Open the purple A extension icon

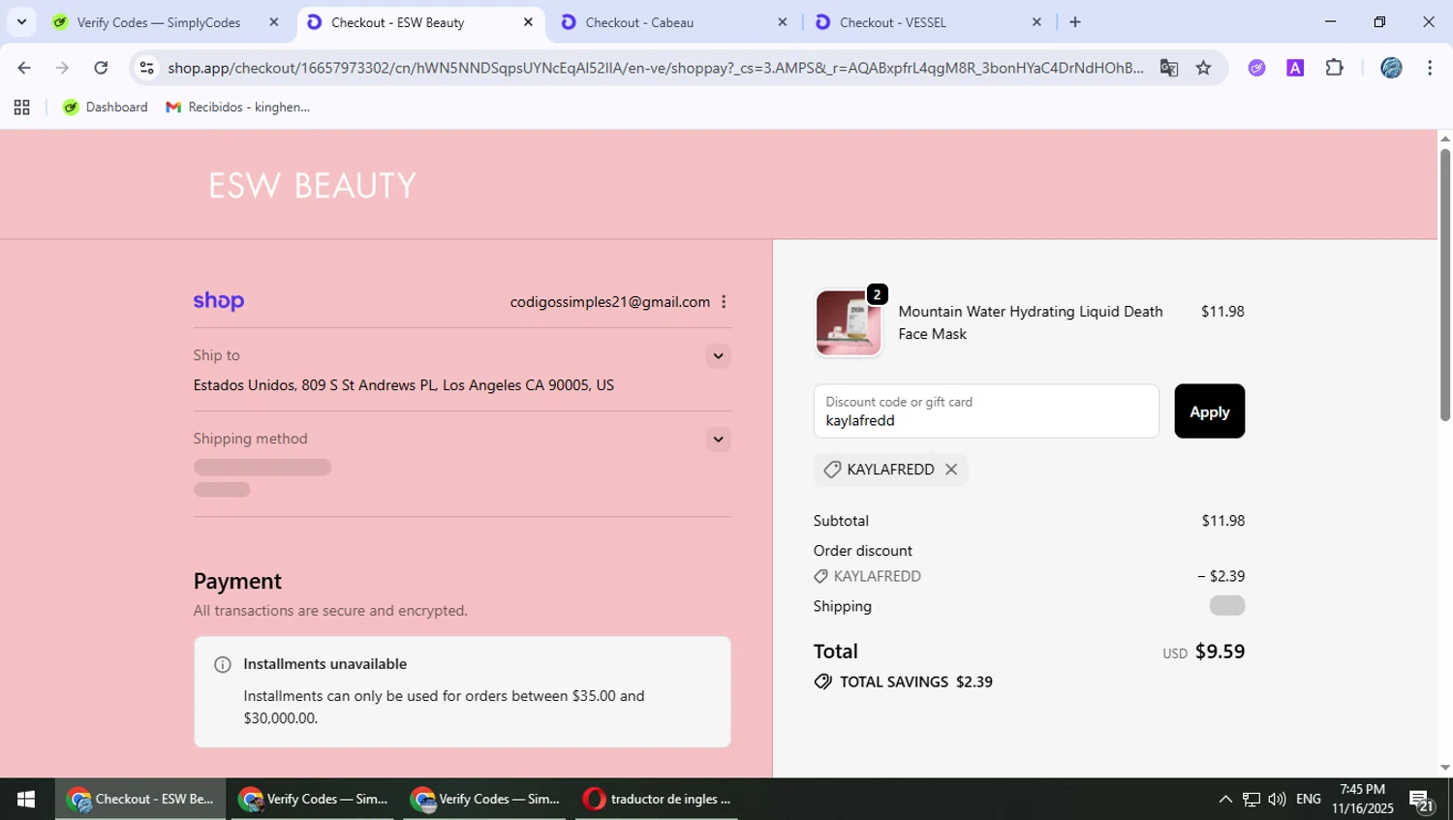point(1295,68)
